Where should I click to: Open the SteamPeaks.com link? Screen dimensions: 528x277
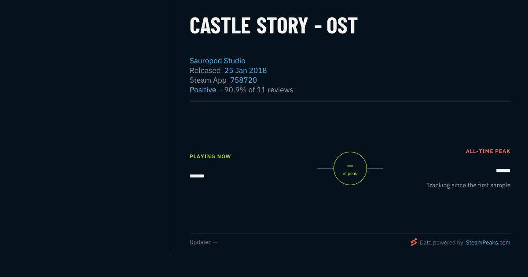488,243
